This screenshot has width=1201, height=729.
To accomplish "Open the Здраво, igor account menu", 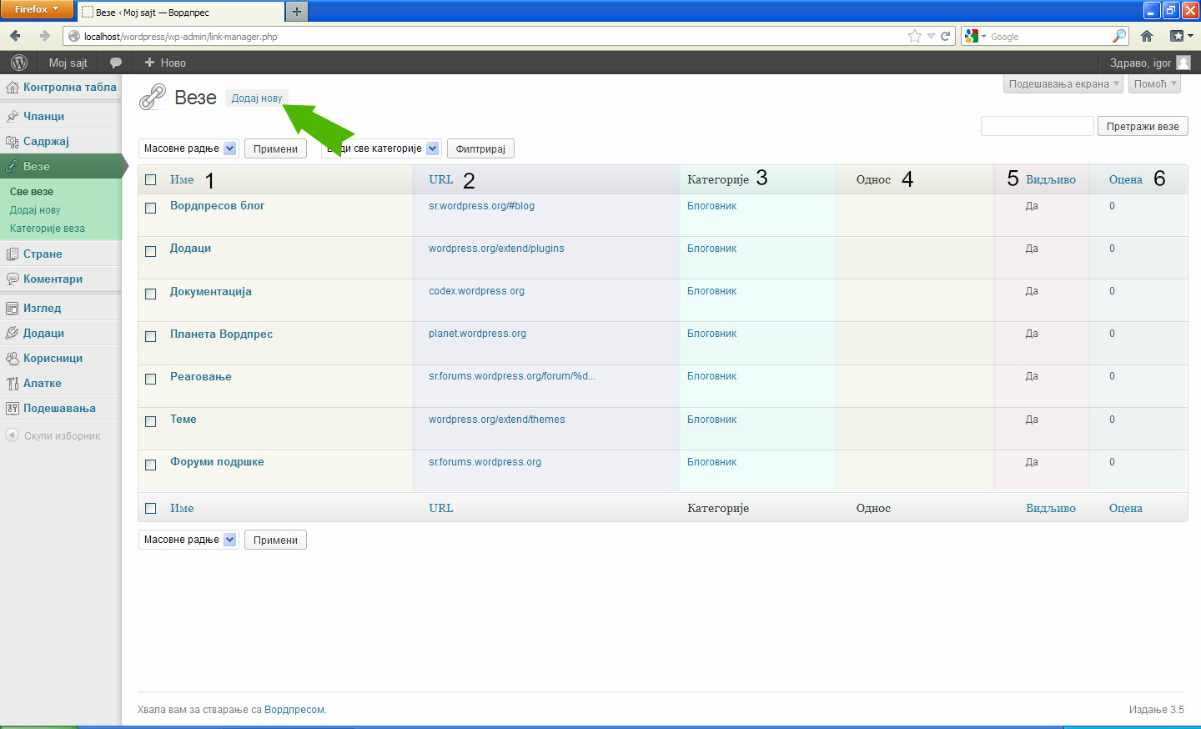I will click(1150, 63).
